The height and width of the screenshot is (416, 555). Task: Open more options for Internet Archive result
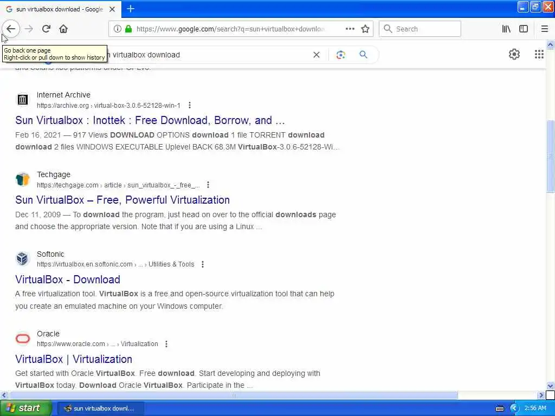[190, 105]
